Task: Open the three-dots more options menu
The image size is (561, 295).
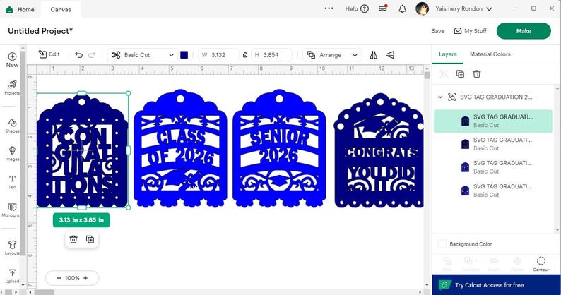Action: (329, 8)
